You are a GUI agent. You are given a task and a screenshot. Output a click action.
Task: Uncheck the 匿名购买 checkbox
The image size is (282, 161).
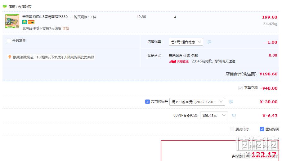click(x=262, y=129)
